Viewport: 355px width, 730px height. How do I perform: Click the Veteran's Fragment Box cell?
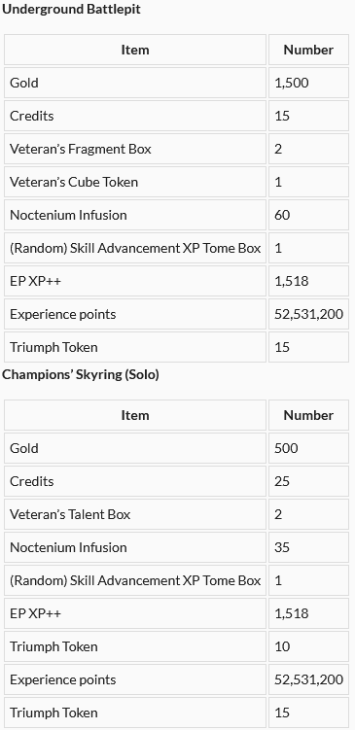135,149
